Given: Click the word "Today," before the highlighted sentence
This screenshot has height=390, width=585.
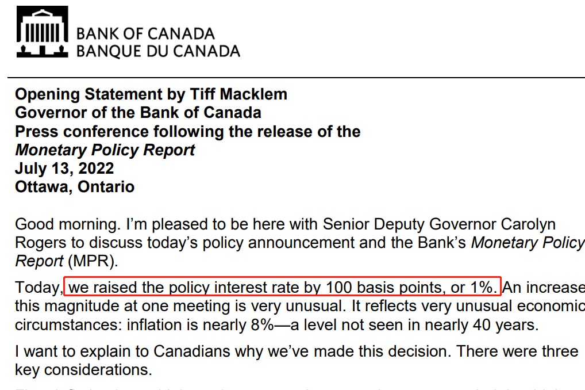Looking at the screenshot, I should point(38,286).
